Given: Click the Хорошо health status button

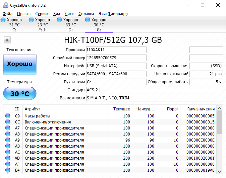Looking at the screenshot, I should (20, 65).
